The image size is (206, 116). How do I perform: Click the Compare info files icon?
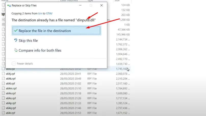pyautogui.click(x=16, y=50)
